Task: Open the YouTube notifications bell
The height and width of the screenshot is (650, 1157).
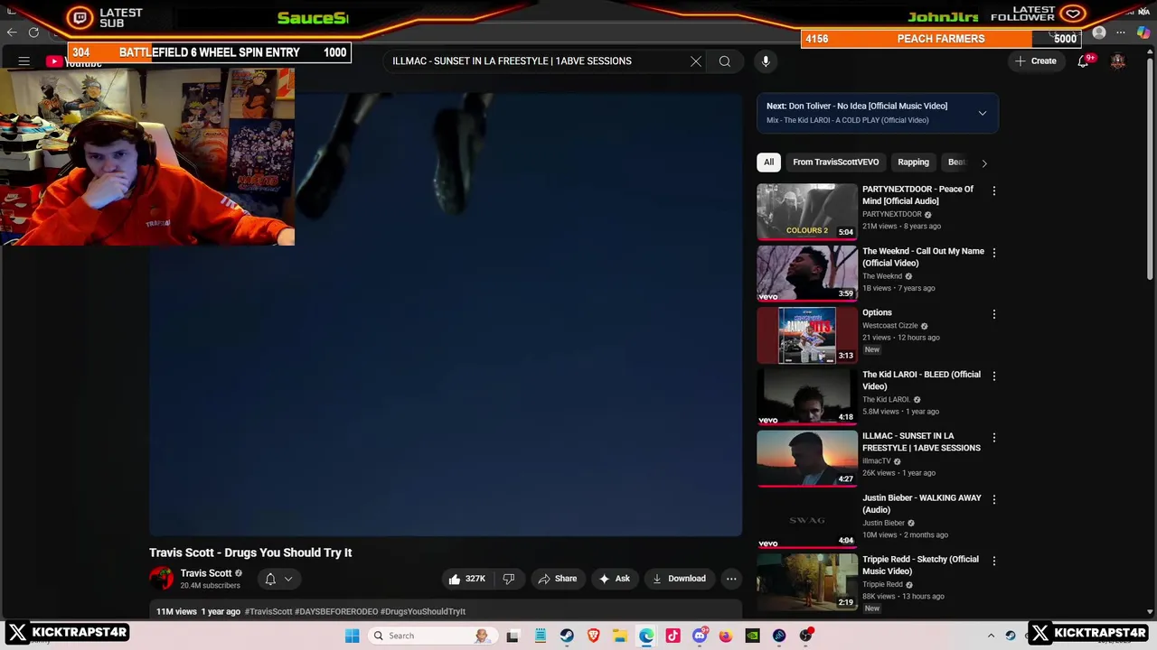Action: [x=1083, y=61]
